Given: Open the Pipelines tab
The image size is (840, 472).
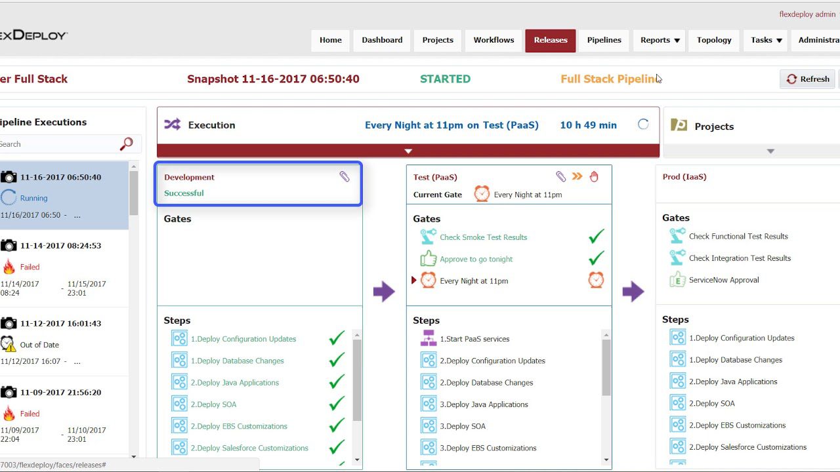Looking at the screenshot, I should 604,40.
